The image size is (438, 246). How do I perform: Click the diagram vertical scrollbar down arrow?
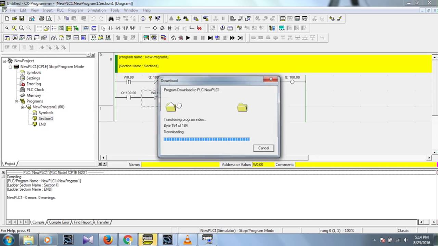point(435,152)
